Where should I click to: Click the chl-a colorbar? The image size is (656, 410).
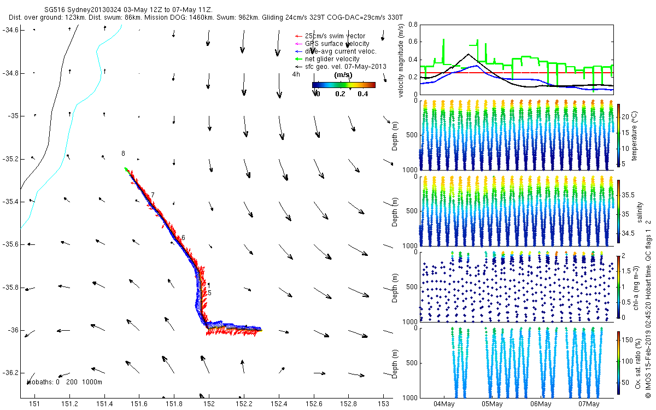click(619, 286)
